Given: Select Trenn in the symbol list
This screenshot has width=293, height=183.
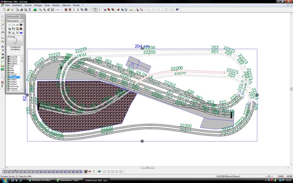Looking at the screenshot, I should 13,66.
